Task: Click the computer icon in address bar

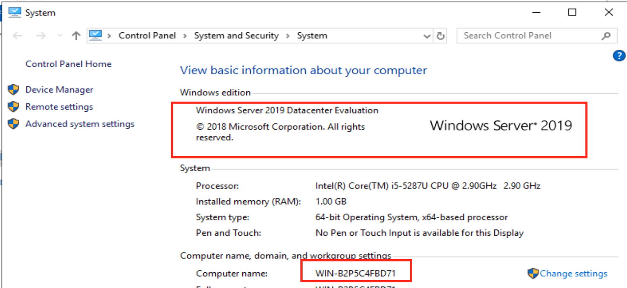Action: point(95,35)
